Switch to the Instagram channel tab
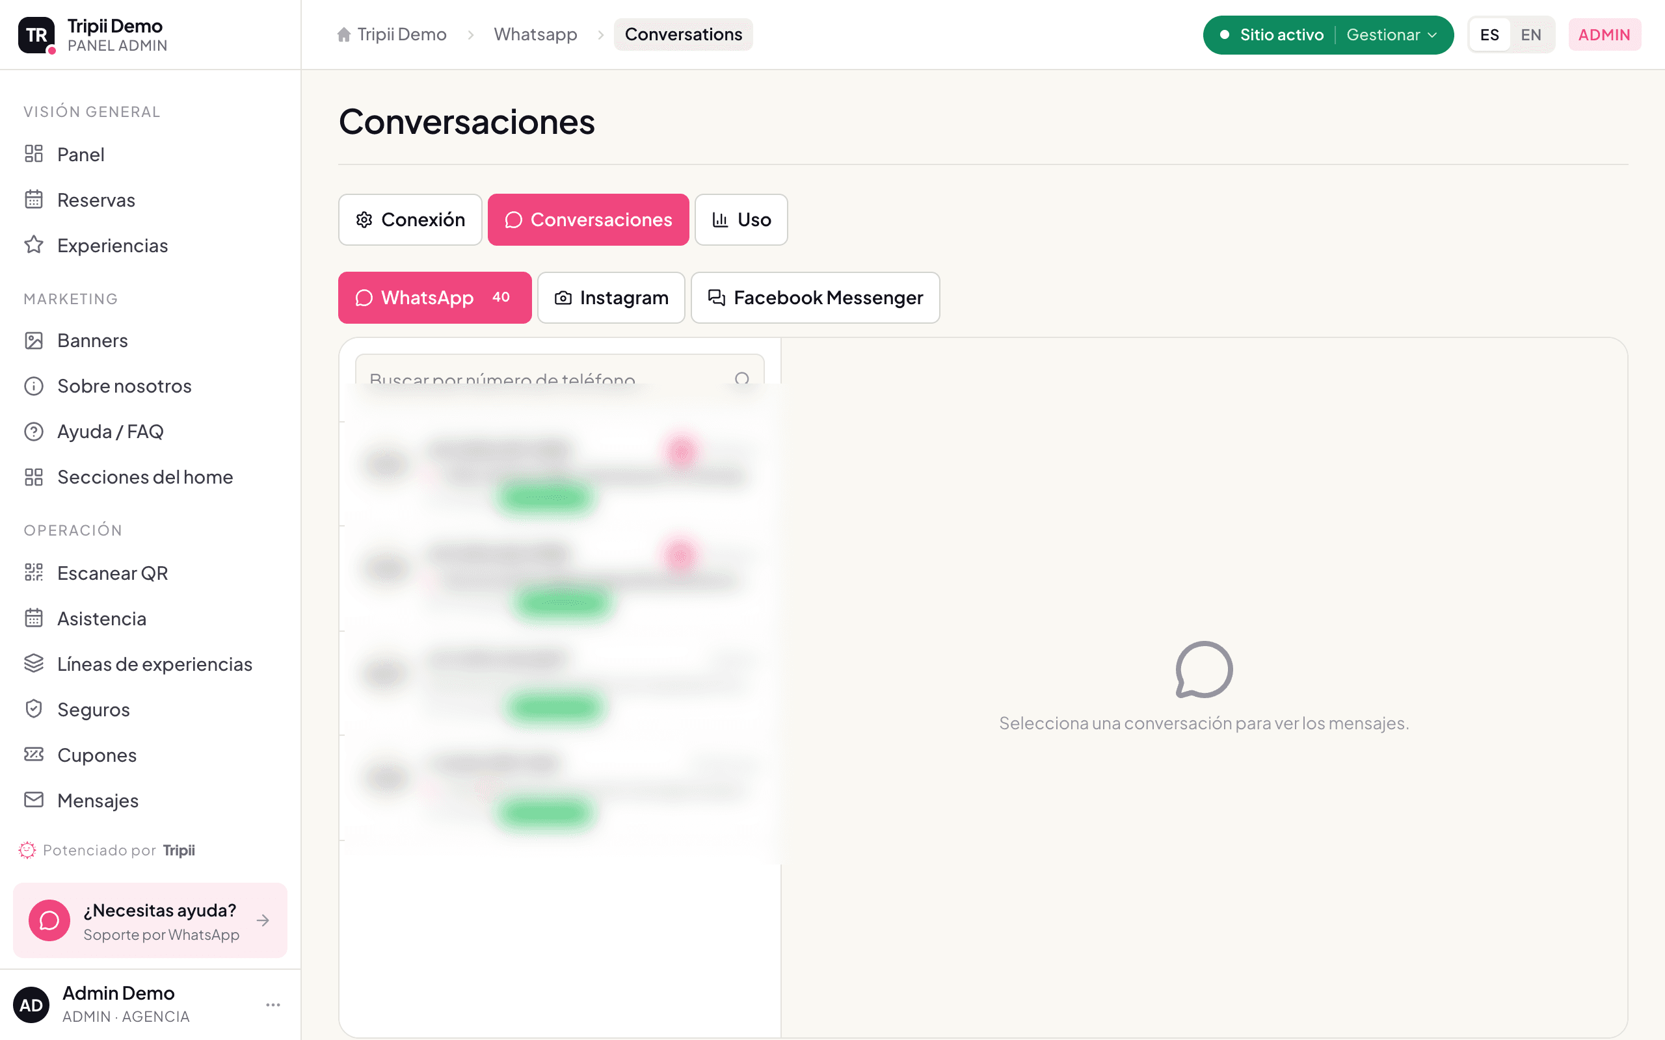This screenshot has width=1665, height=1040. pos(611,297)
